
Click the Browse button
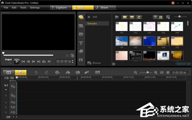click(94, 63)
